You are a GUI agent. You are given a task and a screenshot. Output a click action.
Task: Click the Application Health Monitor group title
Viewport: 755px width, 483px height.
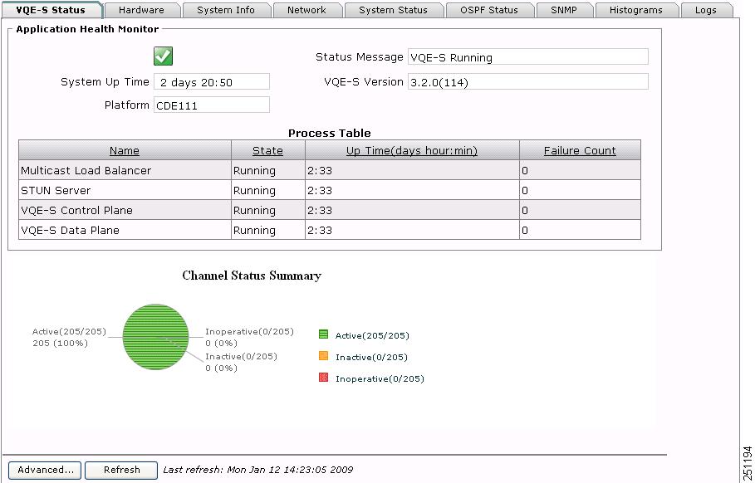[87, 29]
